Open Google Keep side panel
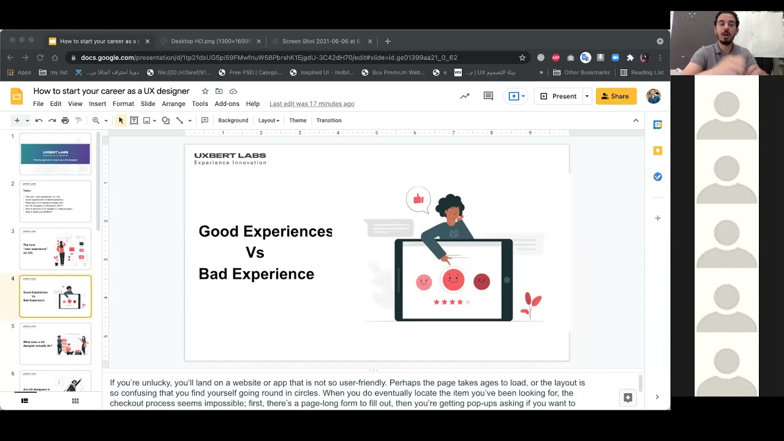Viewport: 784px width, 441px height. point(658,151)
